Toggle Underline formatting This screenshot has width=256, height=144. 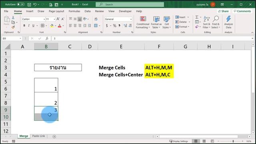click(33, 26)
